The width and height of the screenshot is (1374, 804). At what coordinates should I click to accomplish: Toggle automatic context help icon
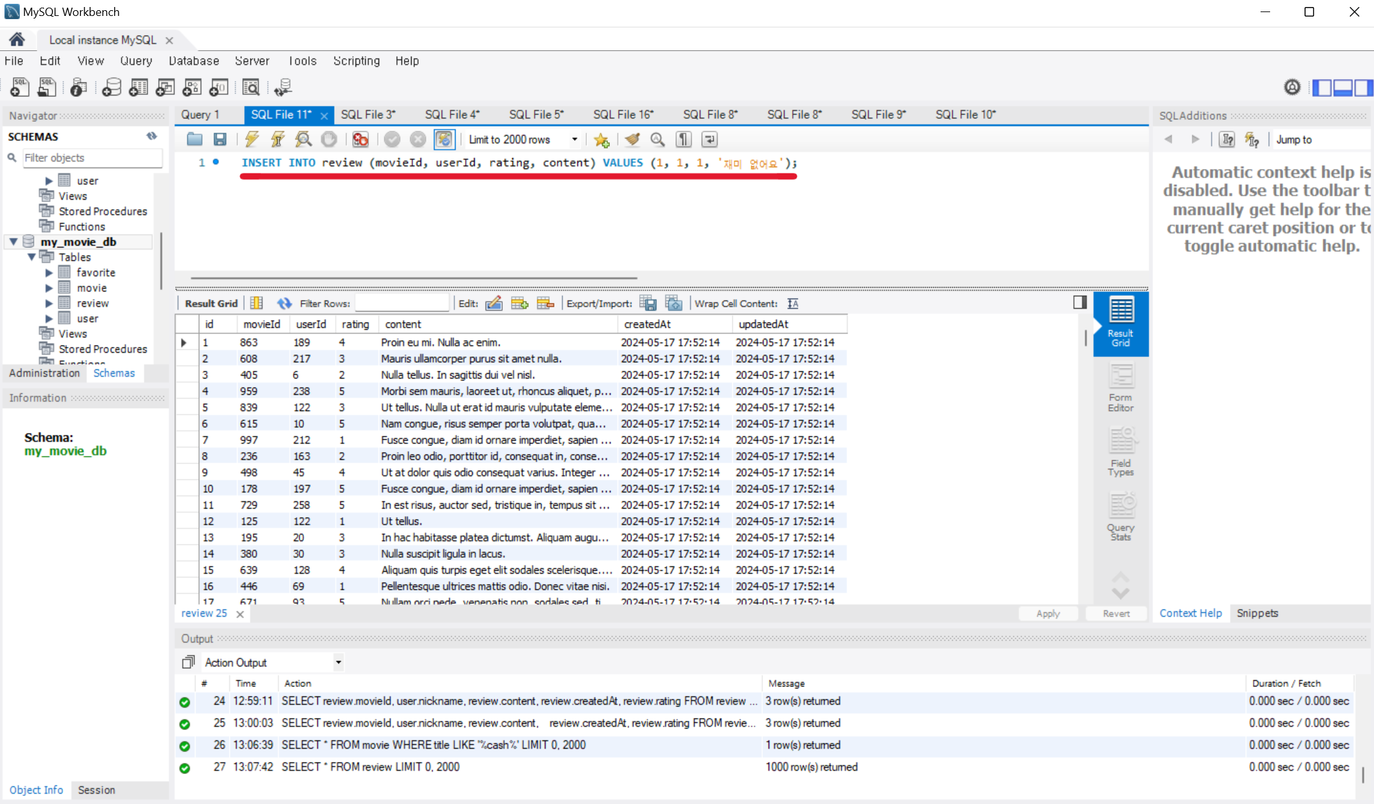pos(1252,140)
